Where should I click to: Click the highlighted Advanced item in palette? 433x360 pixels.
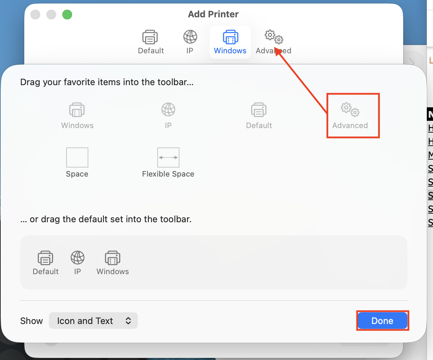pyautogui.click(x=350, y=115)
